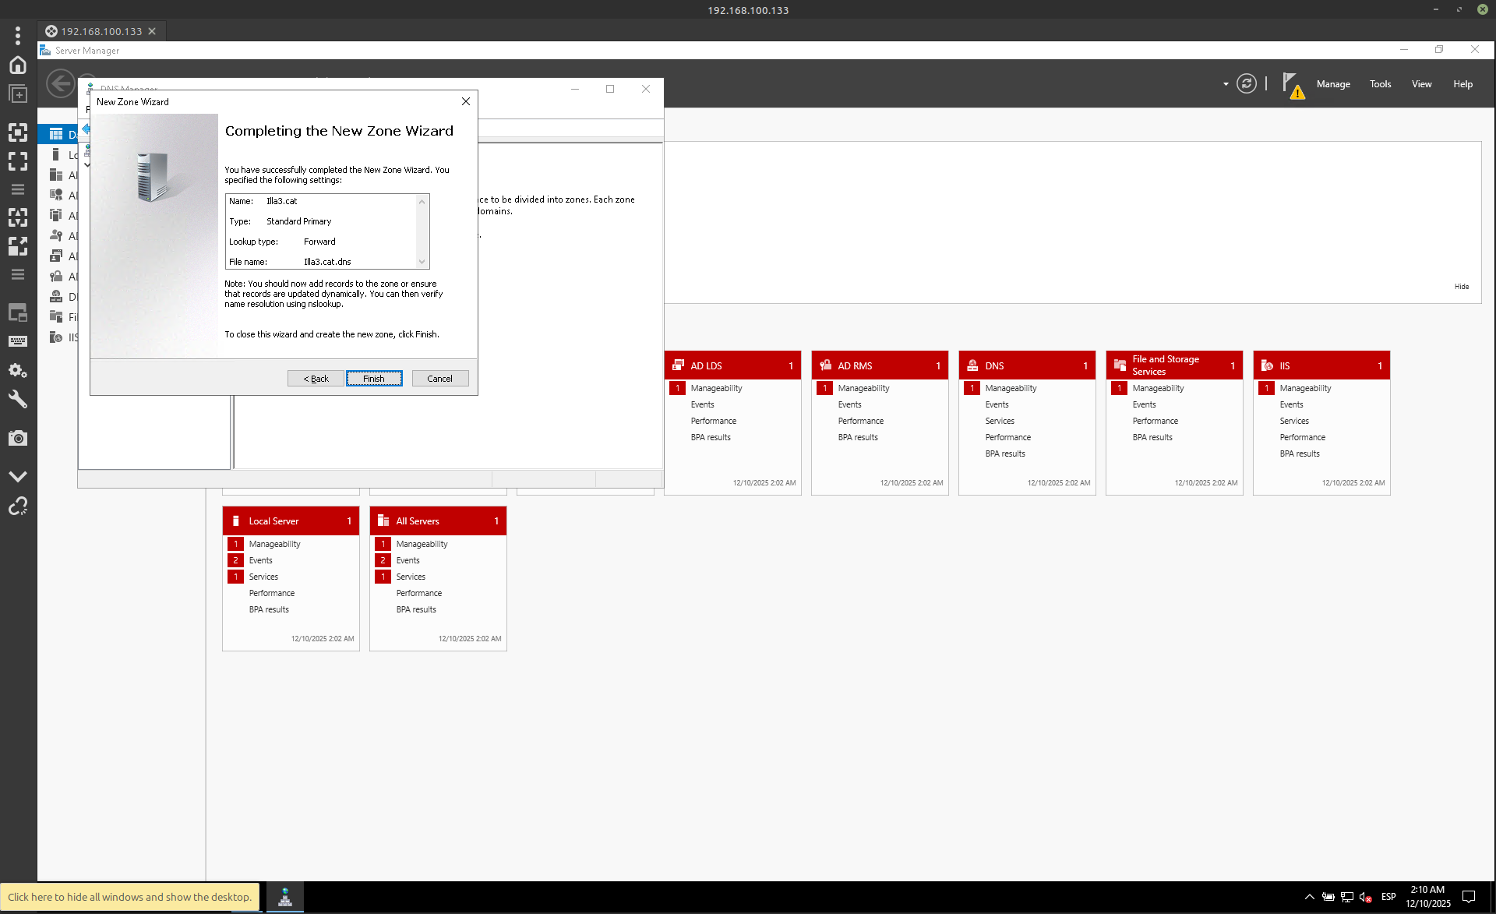This screenshot has width=1496, height=914.
Task: Click the remote viewer home icon
Action: pos(18,65)
